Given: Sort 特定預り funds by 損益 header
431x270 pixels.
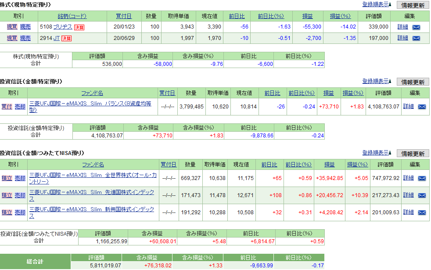Looking at the screenshot, I should [328, 93].
